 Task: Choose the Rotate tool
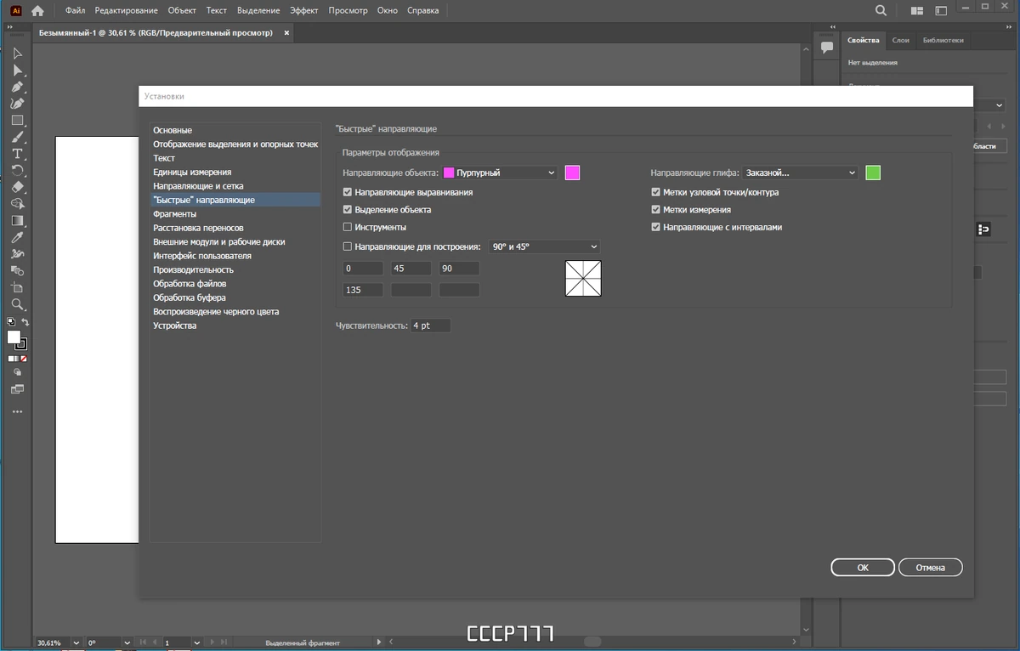17,170
